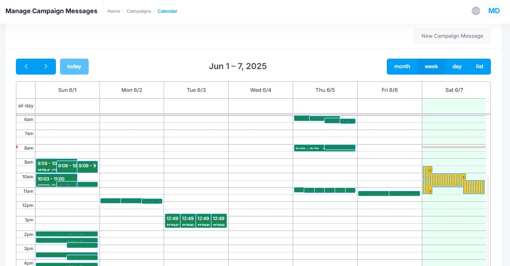Screen dimensions: 510x266
Task: Click the 7am time label
Action: tap(29, 134)
